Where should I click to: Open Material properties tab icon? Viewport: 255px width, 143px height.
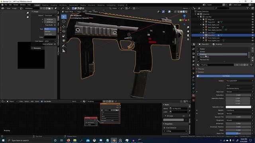pos(193,96)
